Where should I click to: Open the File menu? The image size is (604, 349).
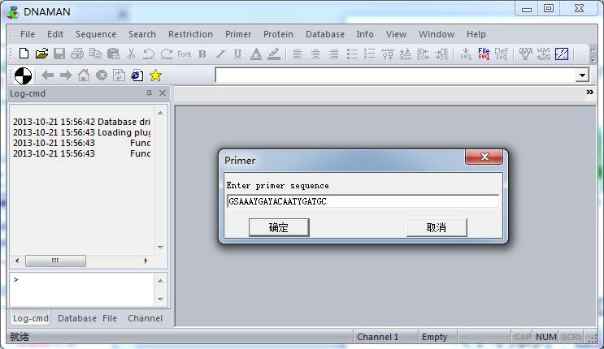click(28, 34)
